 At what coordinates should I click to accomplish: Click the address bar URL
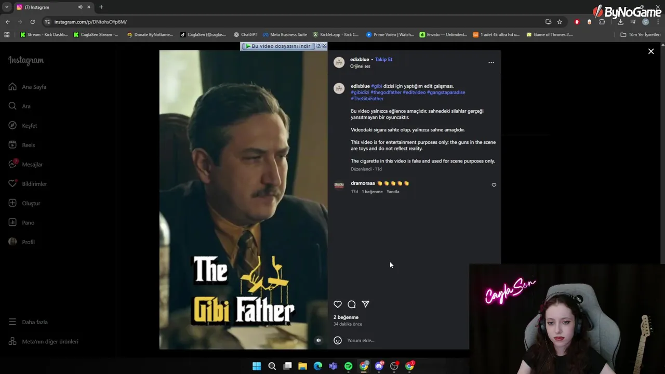pos(90,22)
